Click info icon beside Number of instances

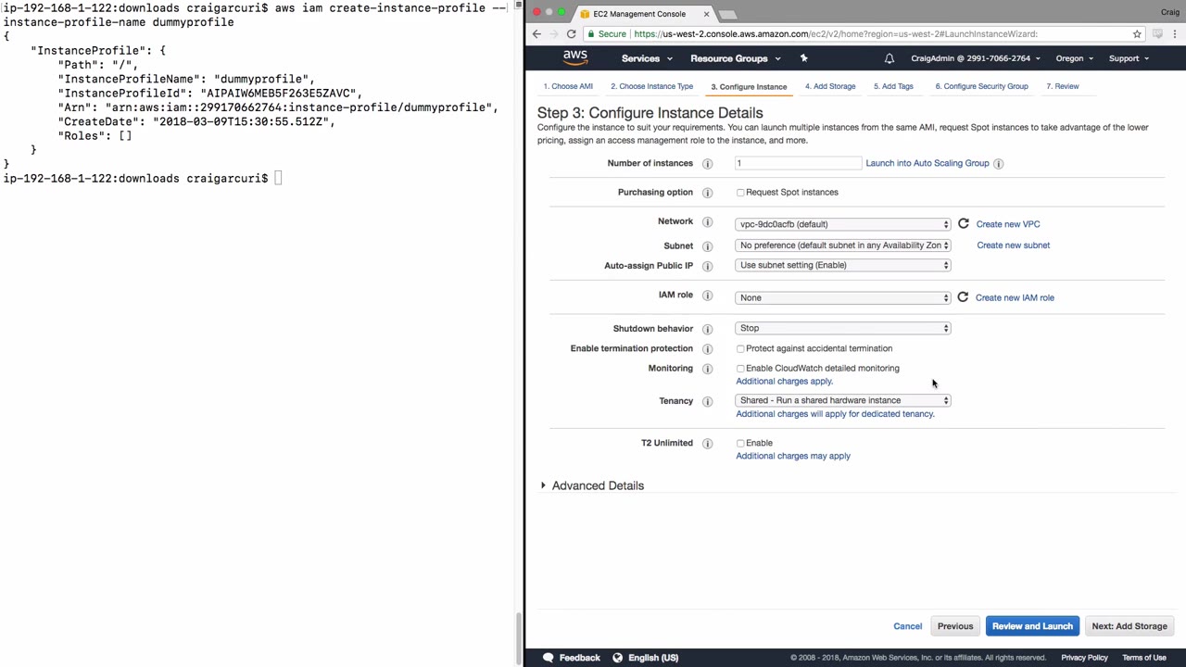[x=707, y=164]
